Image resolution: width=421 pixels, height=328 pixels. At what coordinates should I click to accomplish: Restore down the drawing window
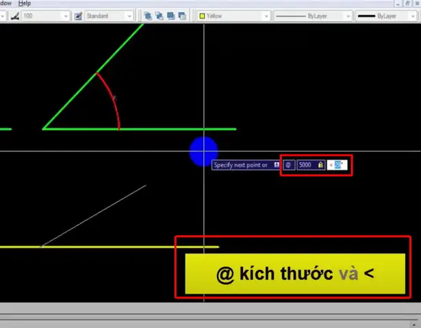407,3
